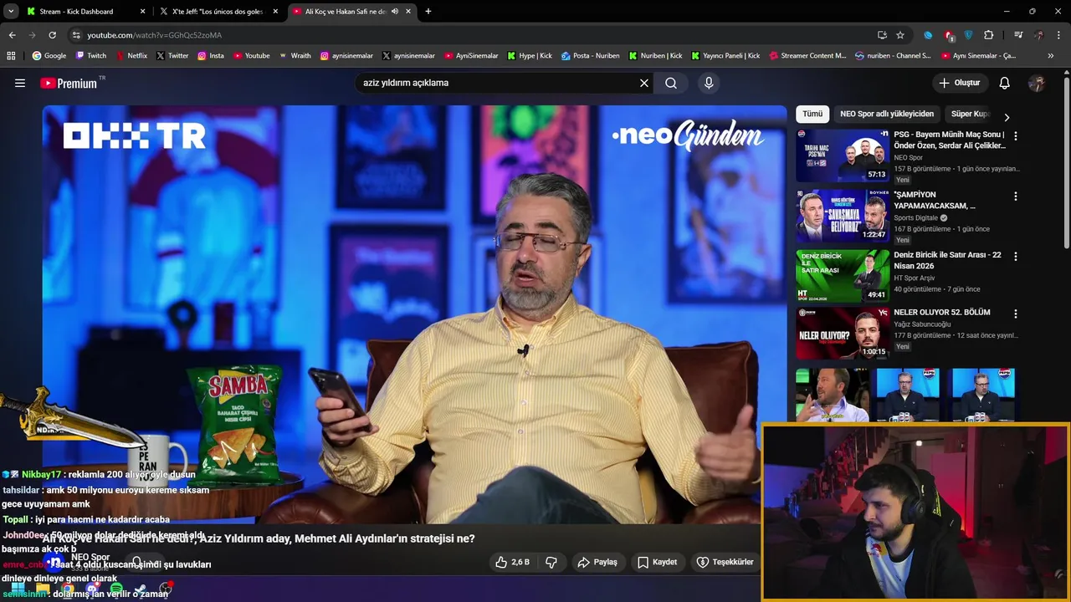Open options for PSG - Bayern Münih video
Viewport: 1071px width, 602px height.
coord(1016,135)
